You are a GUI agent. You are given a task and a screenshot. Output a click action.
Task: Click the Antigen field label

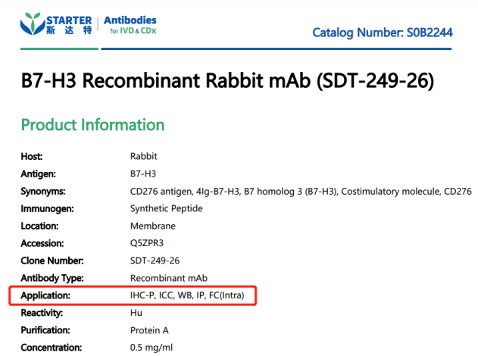(x=40, y=173)
